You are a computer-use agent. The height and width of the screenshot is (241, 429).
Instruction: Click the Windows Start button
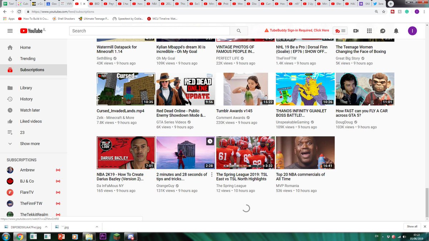click(6, 236)
